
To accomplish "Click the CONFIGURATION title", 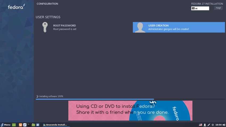I will [x=47, y=4].
